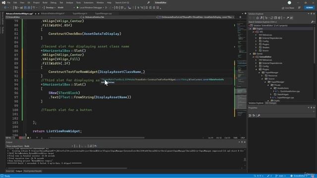Open the Build menu

click(45, 2)
